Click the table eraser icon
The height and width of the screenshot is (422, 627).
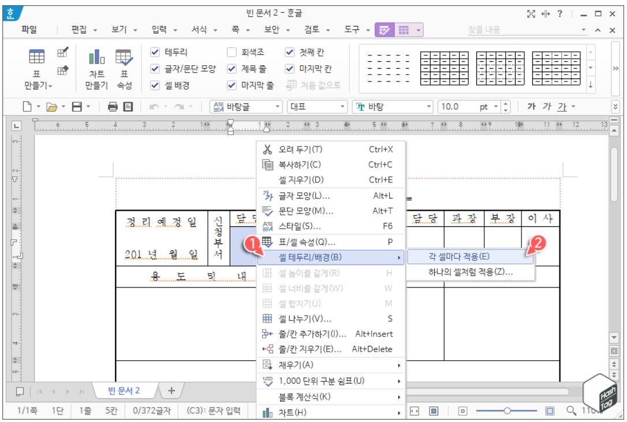click(x=62, y=70)
